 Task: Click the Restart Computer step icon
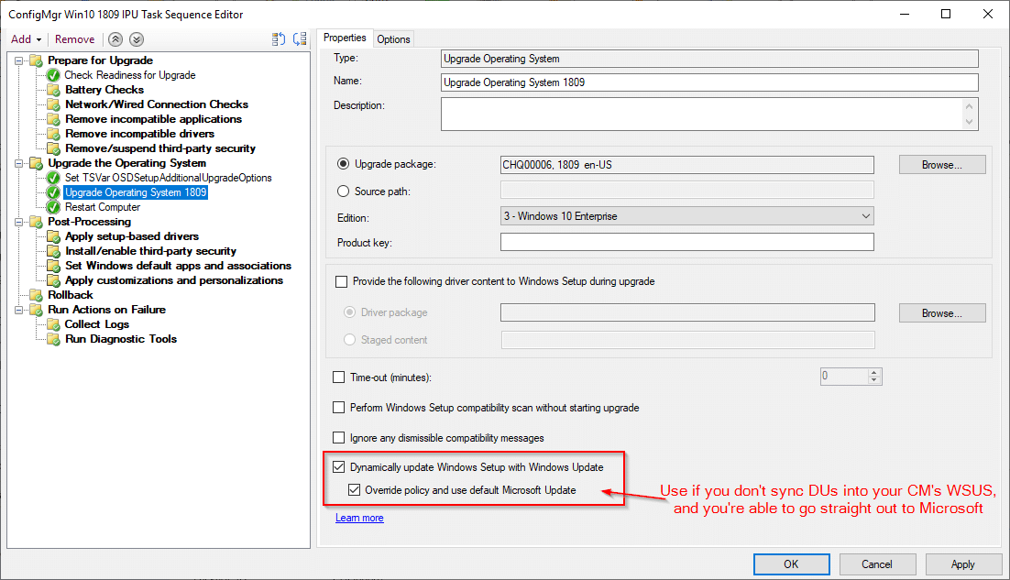coord(53,207)
